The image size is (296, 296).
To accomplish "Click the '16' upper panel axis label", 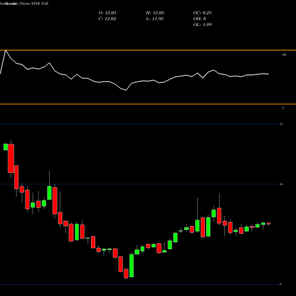I will pyautogui.click(x=284, y=55).
